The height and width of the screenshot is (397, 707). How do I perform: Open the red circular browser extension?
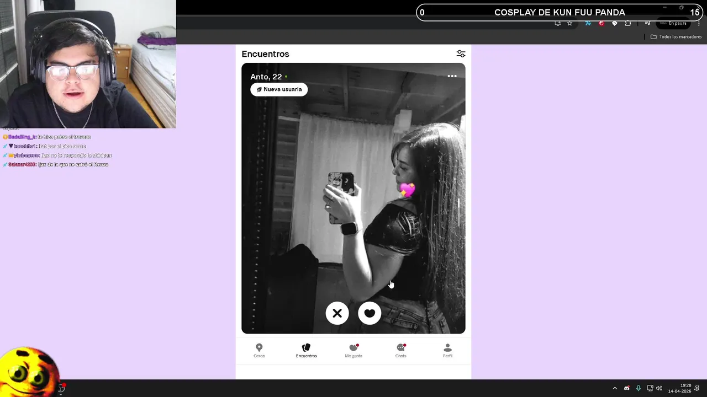[x=601, y=23]
